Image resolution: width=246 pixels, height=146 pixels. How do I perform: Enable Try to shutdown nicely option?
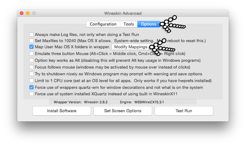coord(31,74)
